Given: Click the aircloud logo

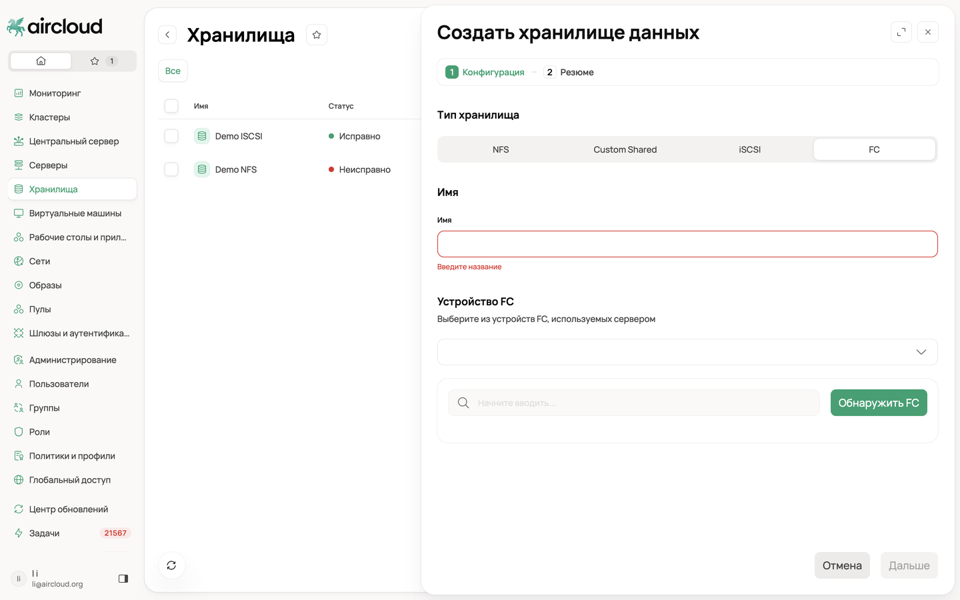Looking at the screenshot, I should [x=55, y=27].
